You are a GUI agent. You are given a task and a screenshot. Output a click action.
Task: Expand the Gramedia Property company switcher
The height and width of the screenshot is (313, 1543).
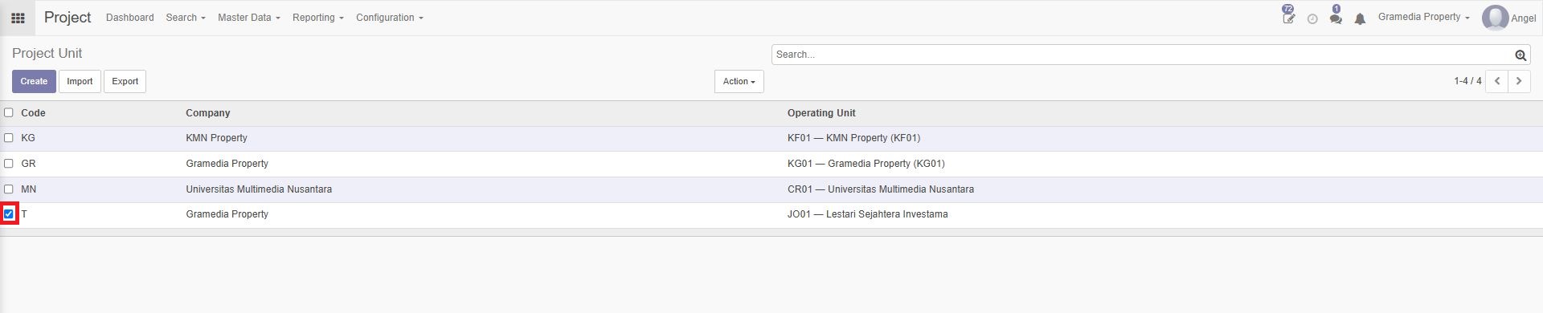(x=1423, y=17)
